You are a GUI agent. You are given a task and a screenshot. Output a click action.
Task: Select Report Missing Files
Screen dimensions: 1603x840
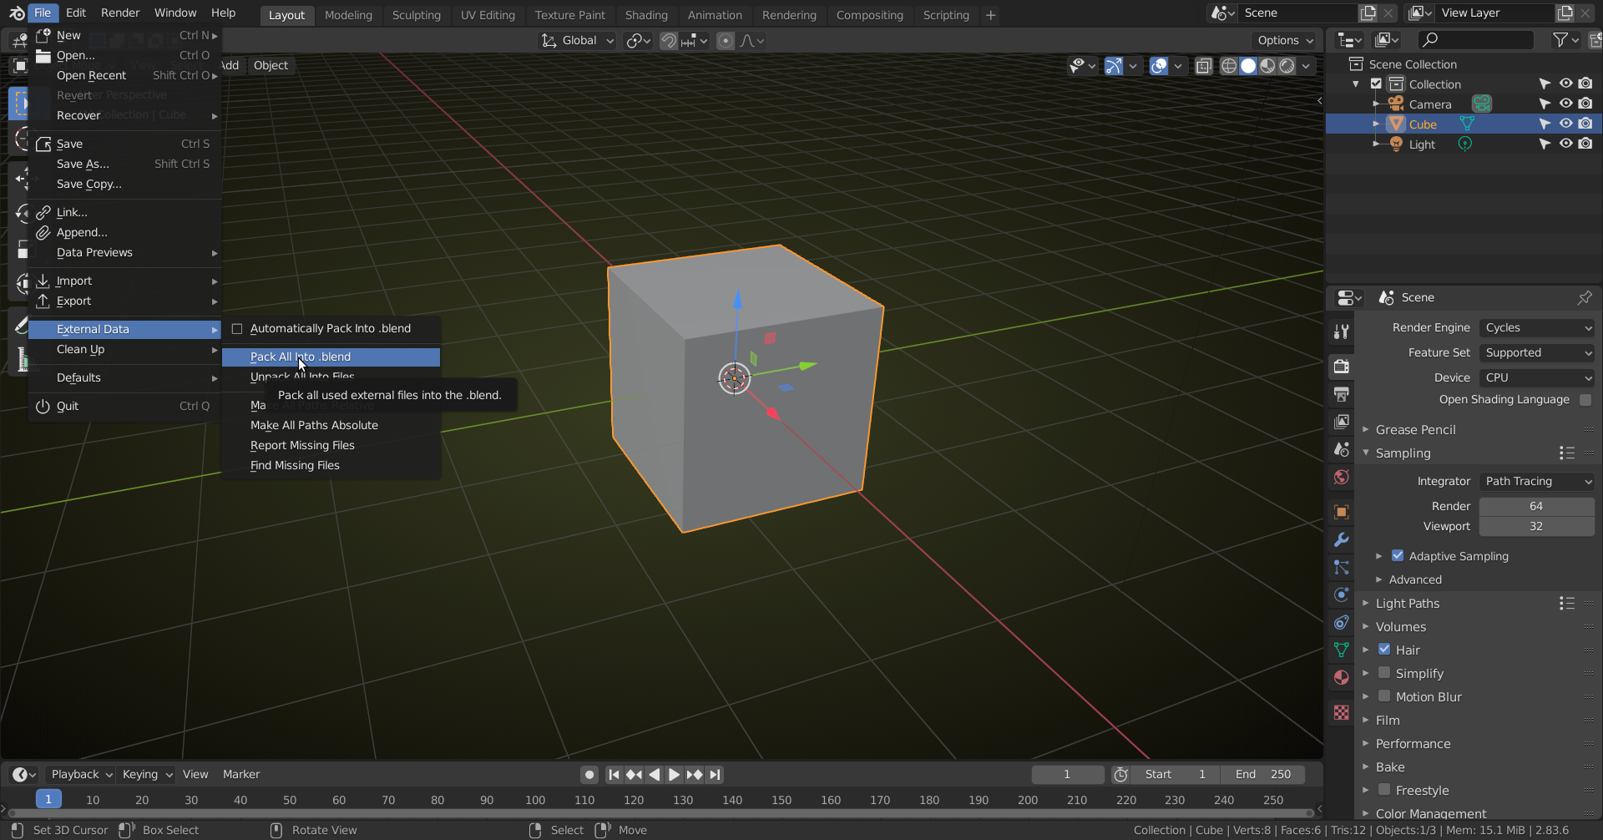pyautogui.click(x=331, y=446)
